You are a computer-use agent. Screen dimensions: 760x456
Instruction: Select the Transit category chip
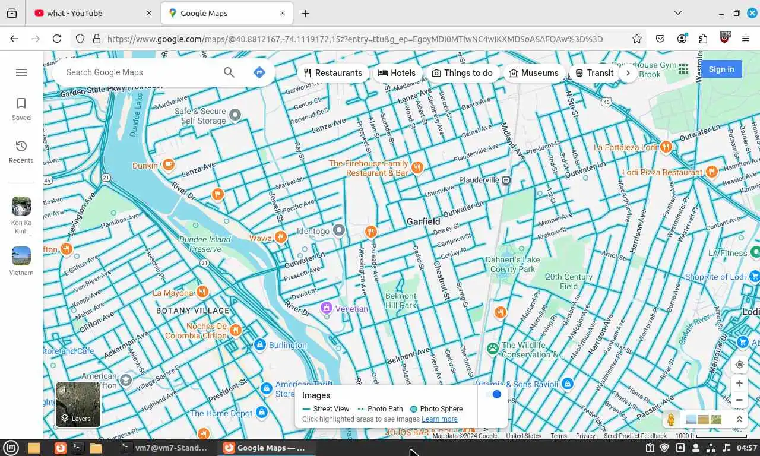point(594,73)
